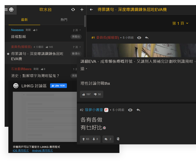Image resolution: width=196 pixels, height=161 pixels.
Task: Click the P badge beside 發夢小書童
Action: tap(106, 110)
